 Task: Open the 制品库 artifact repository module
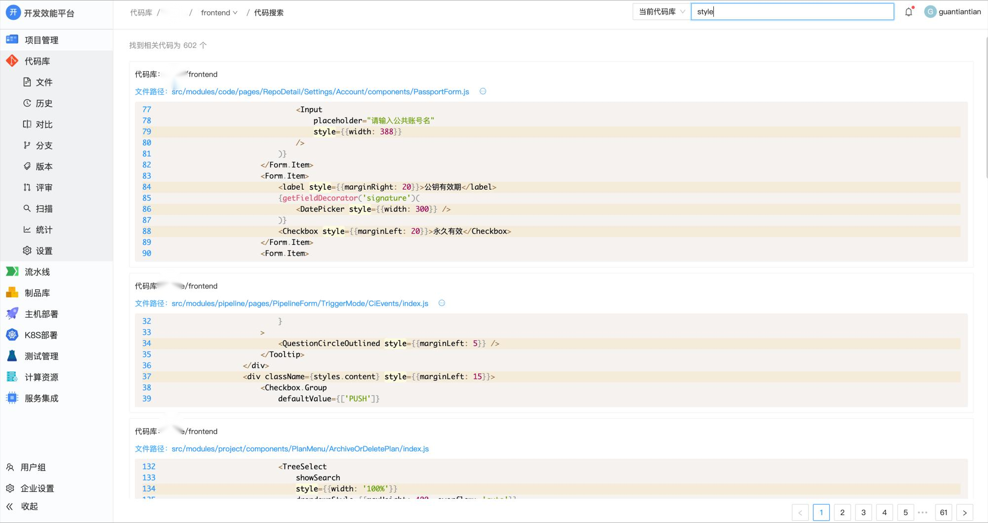tap(37, 293)
